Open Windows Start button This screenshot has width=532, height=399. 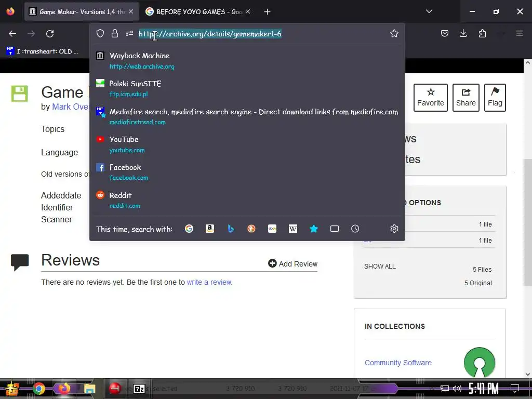coord(12,389)
